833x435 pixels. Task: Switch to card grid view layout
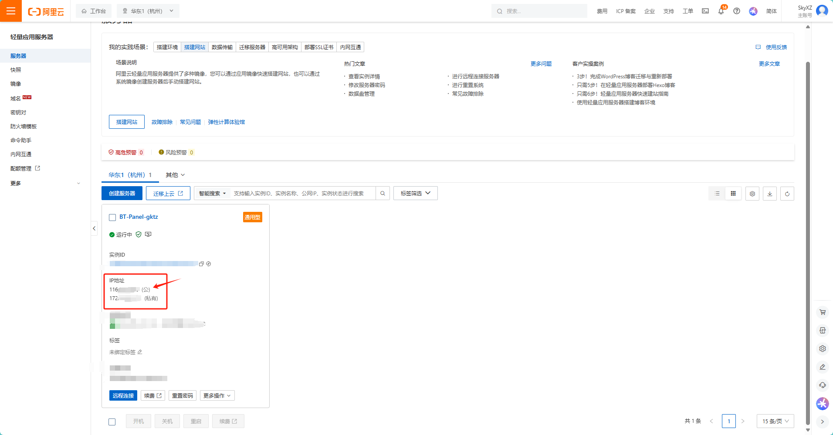coord(733,194)
